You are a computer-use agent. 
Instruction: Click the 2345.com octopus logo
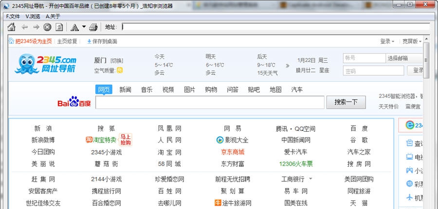[45, 64]
